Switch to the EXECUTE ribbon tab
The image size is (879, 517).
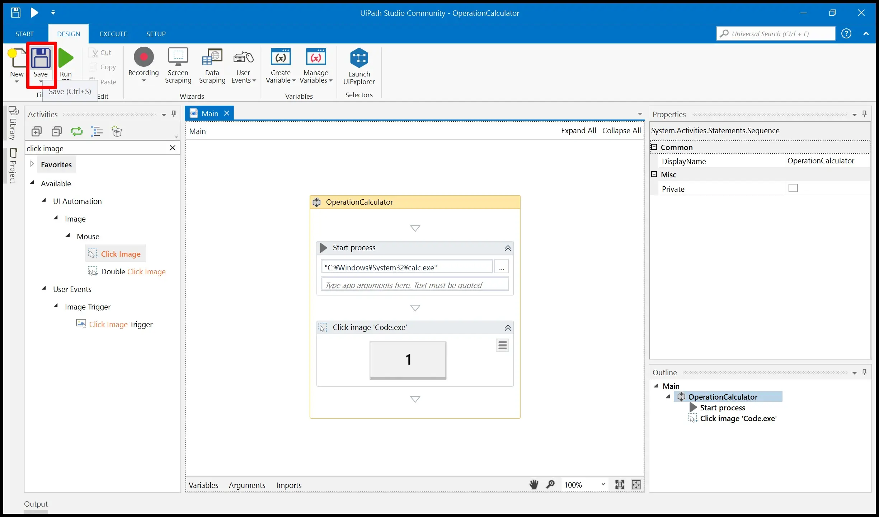113,34
